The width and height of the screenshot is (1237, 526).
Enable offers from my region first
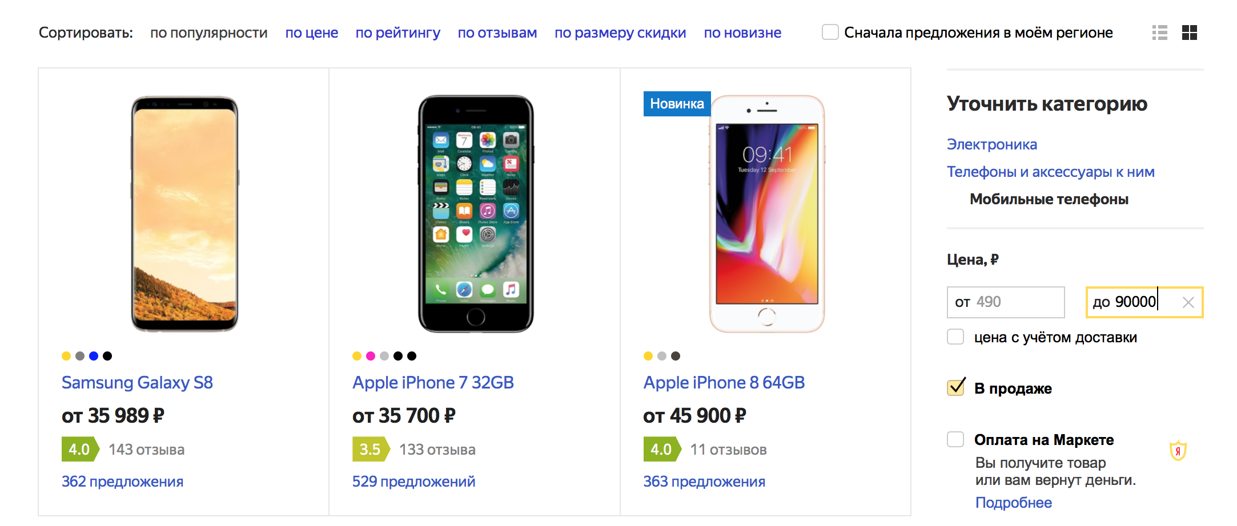(829, 33)
